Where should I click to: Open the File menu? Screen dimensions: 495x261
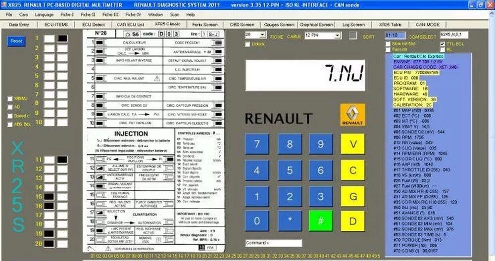(9, 14)
